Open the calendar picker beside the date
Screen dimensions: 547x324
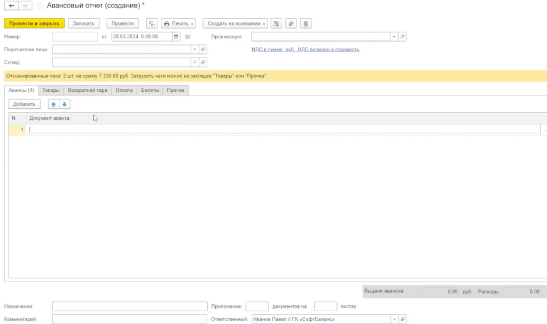tap(176, 37)
